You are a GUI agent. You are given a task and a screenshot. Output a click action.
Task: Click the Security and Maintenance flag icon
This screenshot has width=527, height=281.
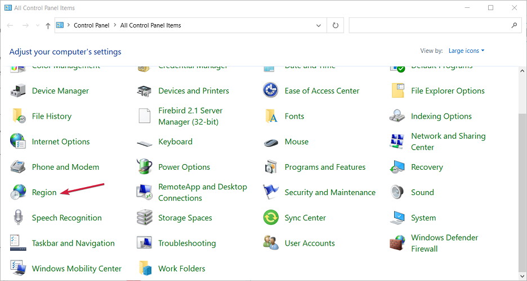[271, 192]
